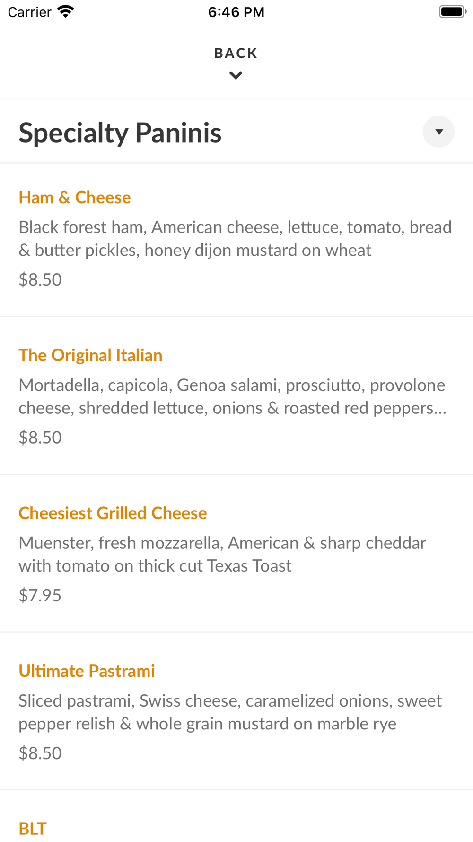Tap the BACK label at top
This screenshot has width=473, height=842.
[x=236, y=53]
